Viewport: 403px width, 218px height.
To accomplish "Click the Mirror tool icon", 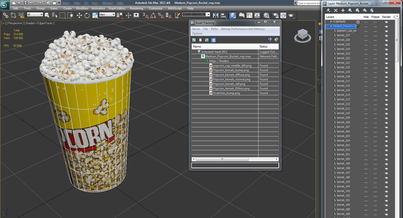I will (216, 15).
